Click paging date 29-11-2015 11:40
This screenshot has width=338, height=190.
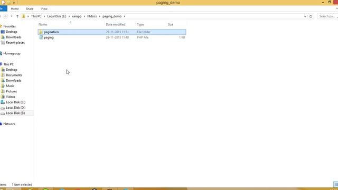[x=117, y=37]
